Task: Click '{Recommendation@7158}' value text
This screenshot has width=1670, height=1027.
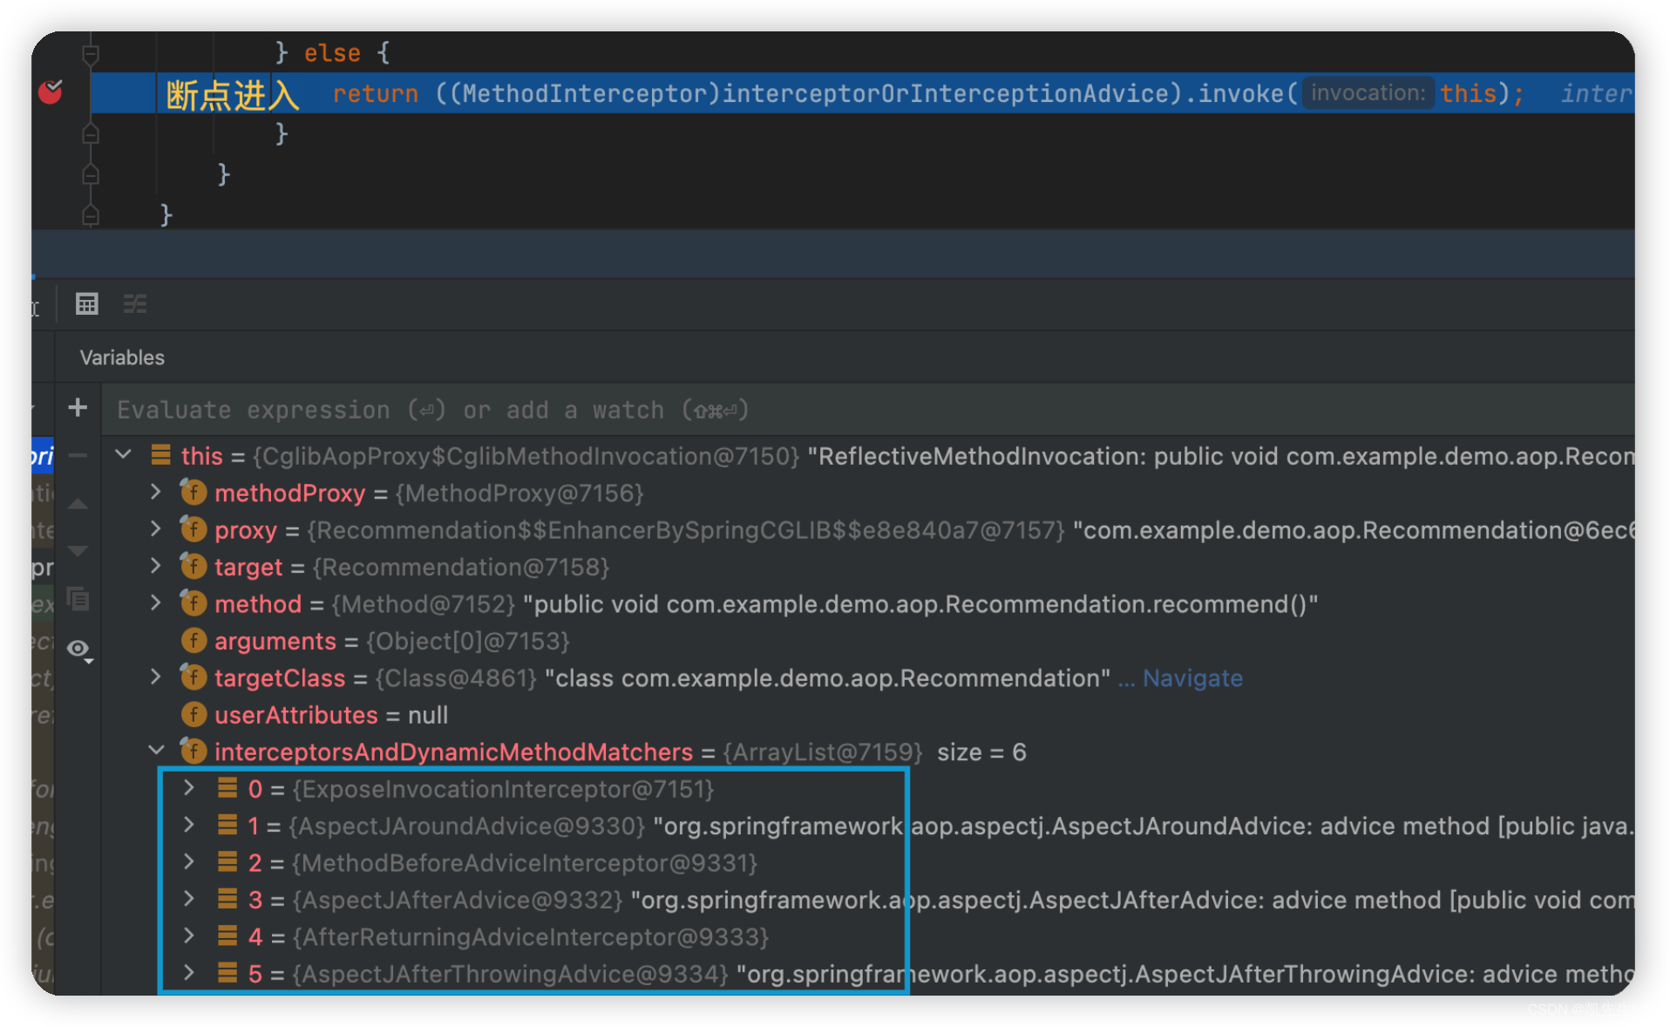Action: point(461,568)
